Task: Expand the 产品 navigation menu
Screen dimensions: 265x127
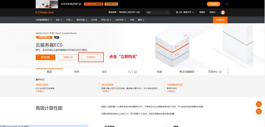Action: [69, 20]
